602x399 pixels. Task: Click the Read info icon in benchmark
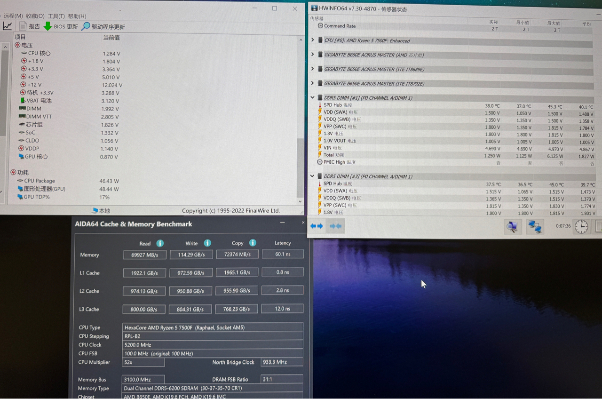(160, 243)
